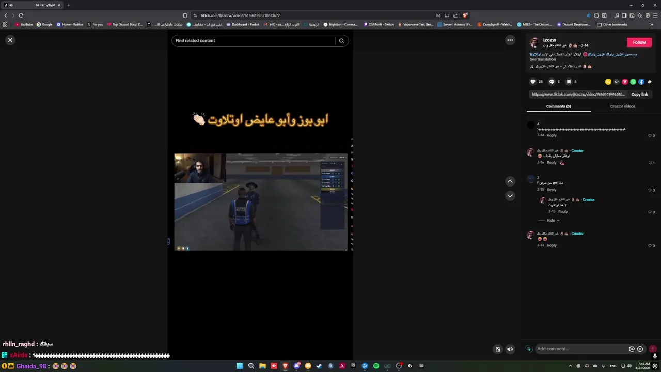
Task: Open comments via speech bubble icon
Action: coord(552,82)
